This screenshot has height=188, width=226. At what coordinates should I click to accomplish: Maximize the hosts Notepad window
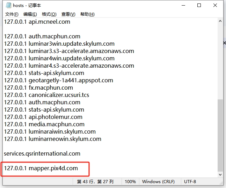click(x=199, y=6)
